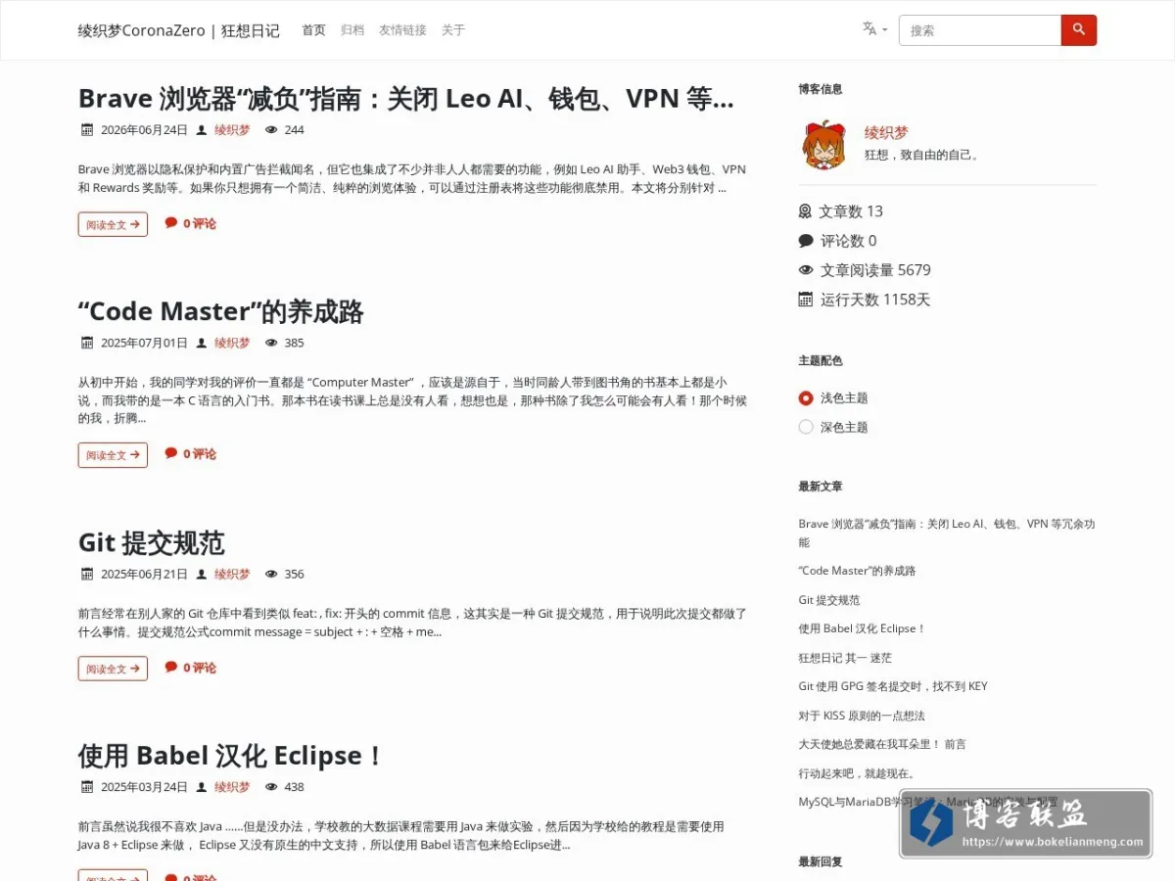Click the 文章阅读量 5679 statistic text
This screenshot has width=1175, height=881.
875,270
